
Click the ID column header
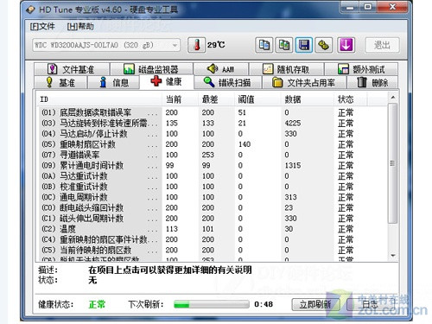pos(99,99)
